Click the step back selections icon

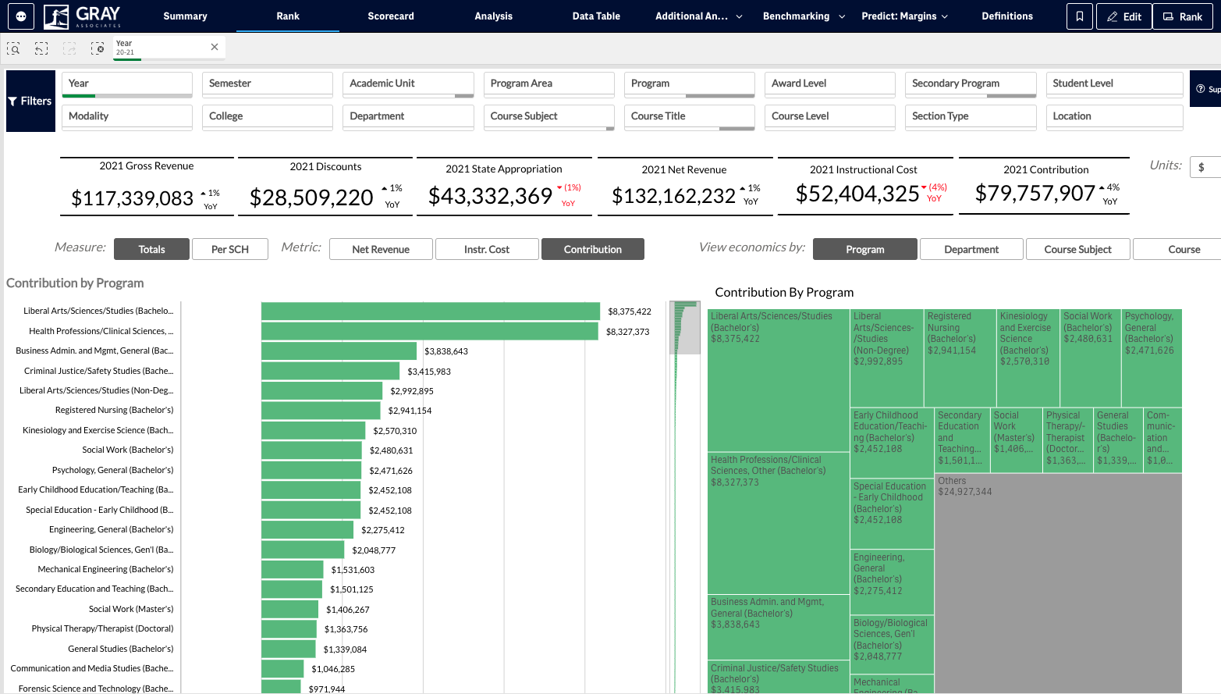41,48
